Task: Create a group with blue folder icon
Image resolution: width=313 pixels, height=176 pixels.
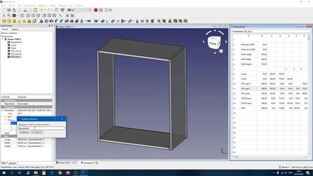Action: pos(72,15)
